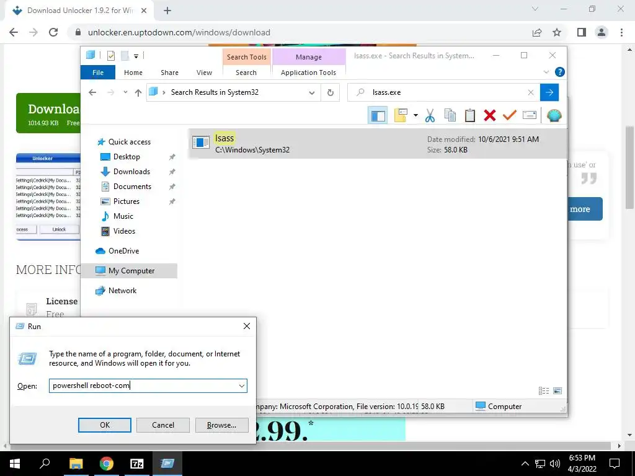The width and height of the screenshot is (635, 476).
Task: Open the New folder icon dropdown arrow
Action: (415, 116)
